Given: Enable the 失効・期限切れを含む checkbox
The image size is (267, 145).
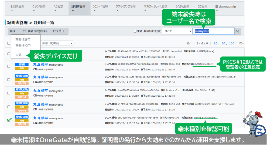Looking at the screenshot, I should click(x=135, y=31).
